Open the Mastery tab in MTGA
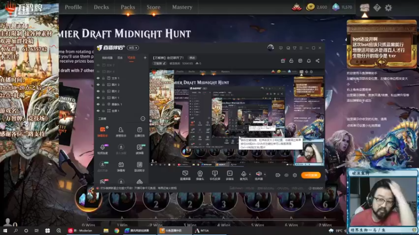 coord(182,7)
